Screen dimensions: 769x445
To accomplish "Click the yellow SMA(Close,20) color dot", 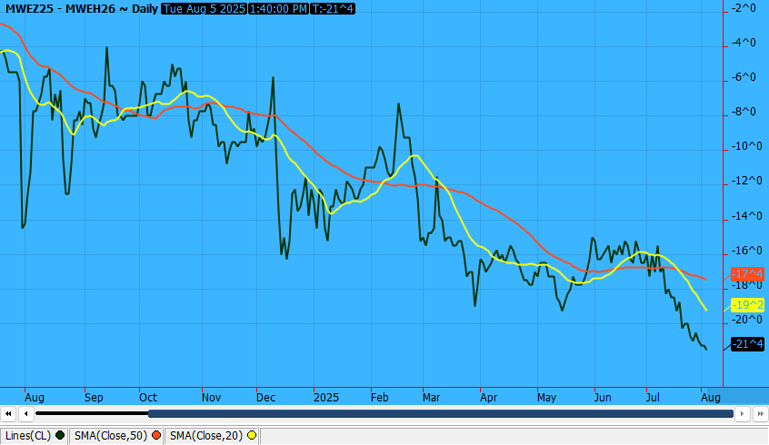I will 252,436.
